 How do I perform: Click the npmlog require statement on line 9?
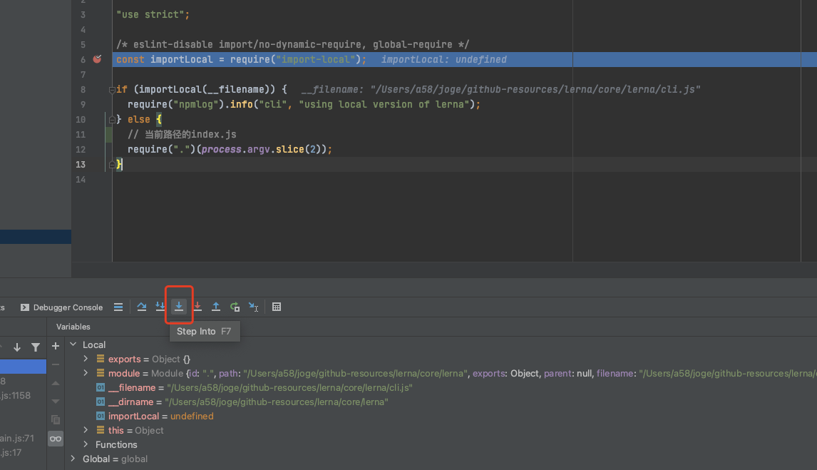(x=304, y=104)
